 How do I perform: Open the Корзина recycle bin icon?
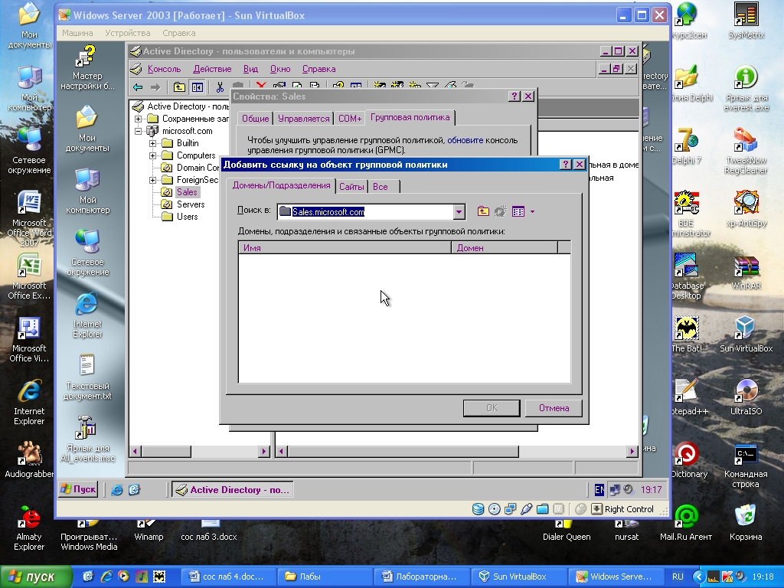pyautogui.click(x=746, y=523)
